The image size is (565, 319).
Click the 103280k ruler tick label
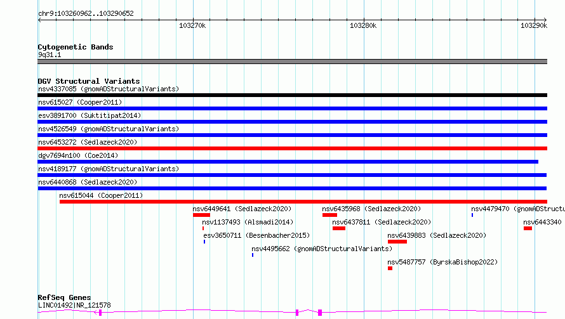click(x=363, y=25)
